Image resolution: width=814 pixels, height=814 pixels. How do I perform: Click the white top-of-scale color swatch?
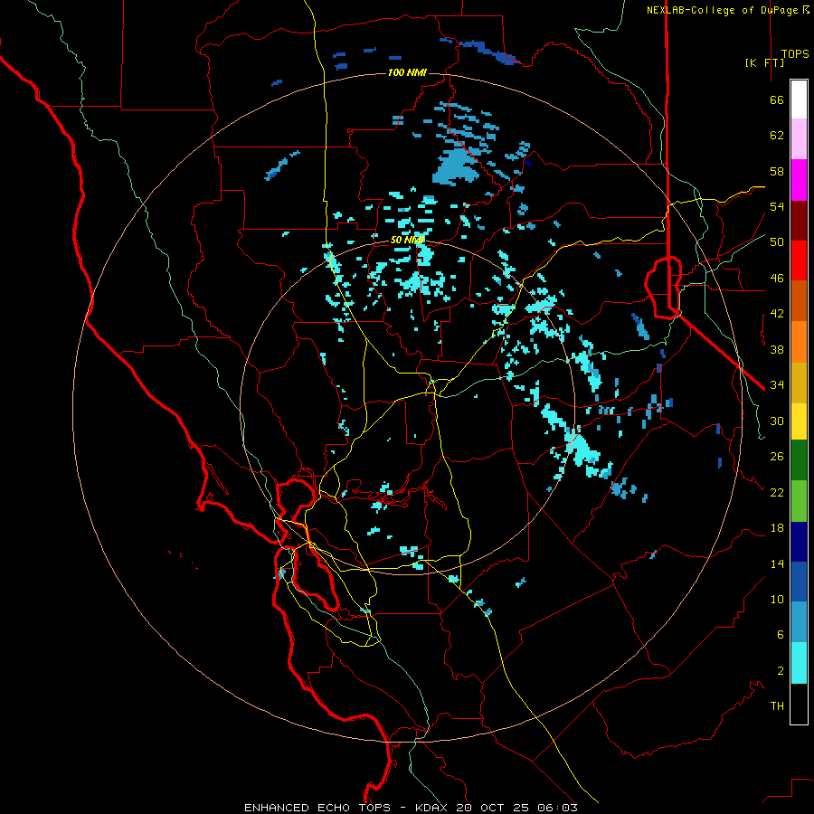click(799, 99)
